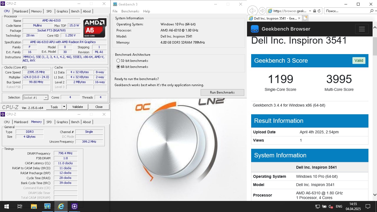Click the Core Speed value 2395.15 MHz
This screenshot has width=377, height=212.
tap(36, 72)
